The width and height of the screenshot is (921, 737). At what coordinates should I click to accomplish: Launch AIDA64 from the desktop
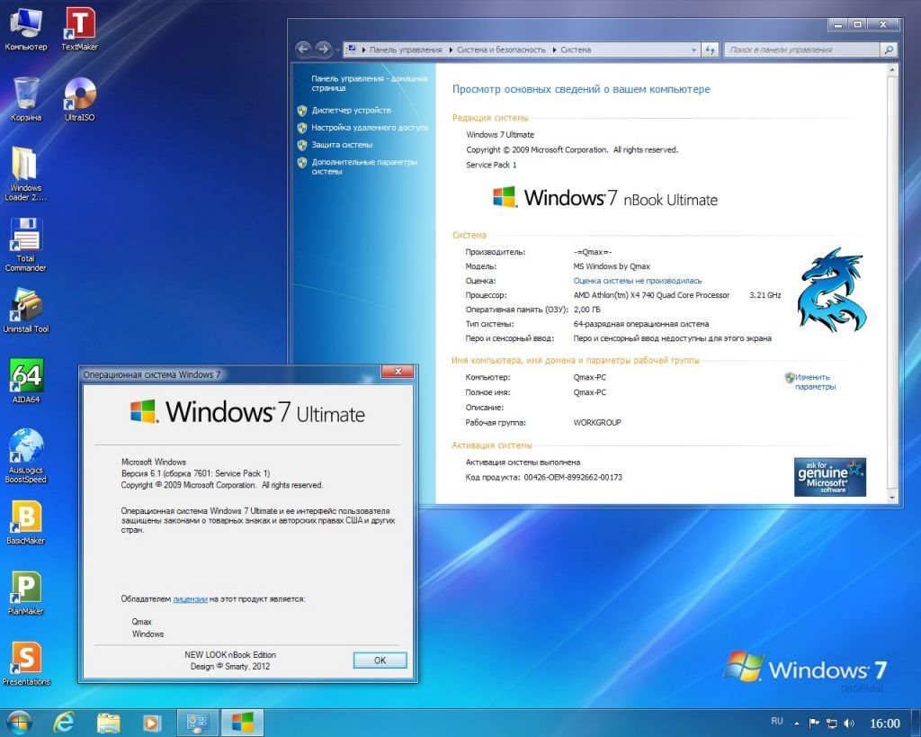click(x=26, y=375)
